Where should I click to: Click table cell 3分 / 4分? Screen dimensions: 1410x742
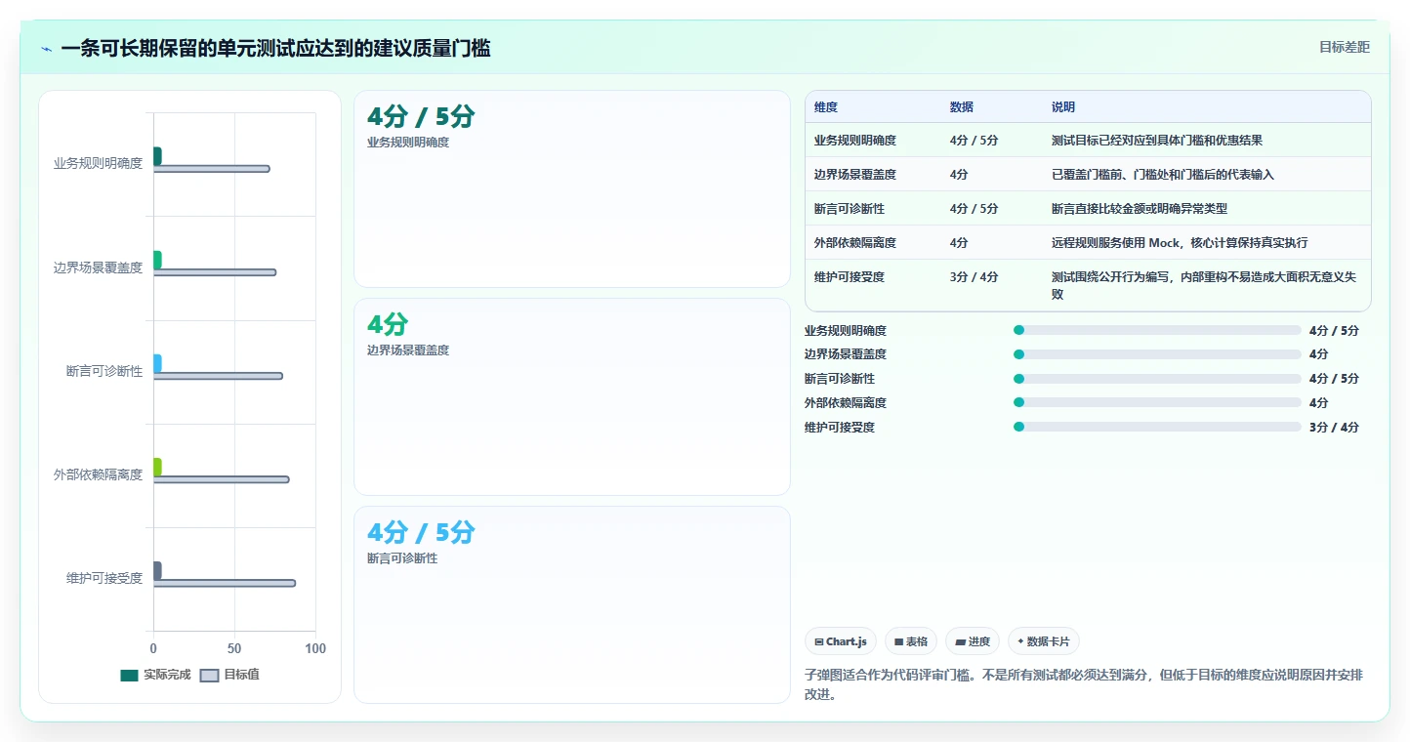(975, 277)
